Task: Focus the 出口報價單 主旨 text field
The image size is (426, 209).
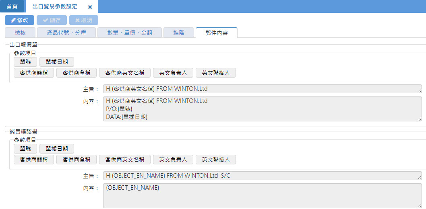Action: tap(262, 89)
